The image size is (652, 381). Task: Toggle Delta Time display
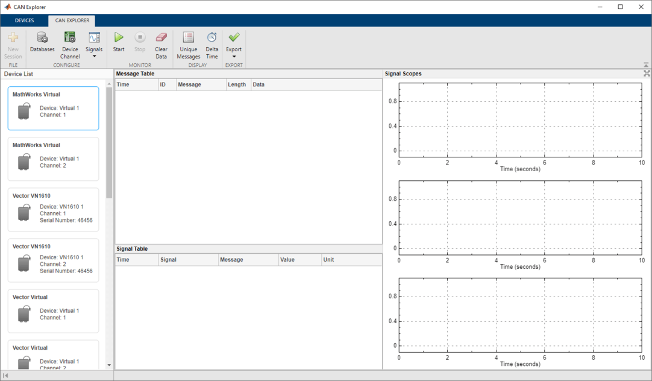tap(212, 38)
